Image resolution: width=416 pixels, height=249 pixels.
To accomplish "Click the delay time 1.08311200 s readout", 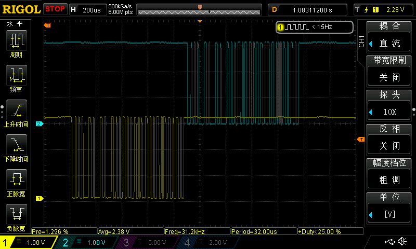I will pos(308,10).
